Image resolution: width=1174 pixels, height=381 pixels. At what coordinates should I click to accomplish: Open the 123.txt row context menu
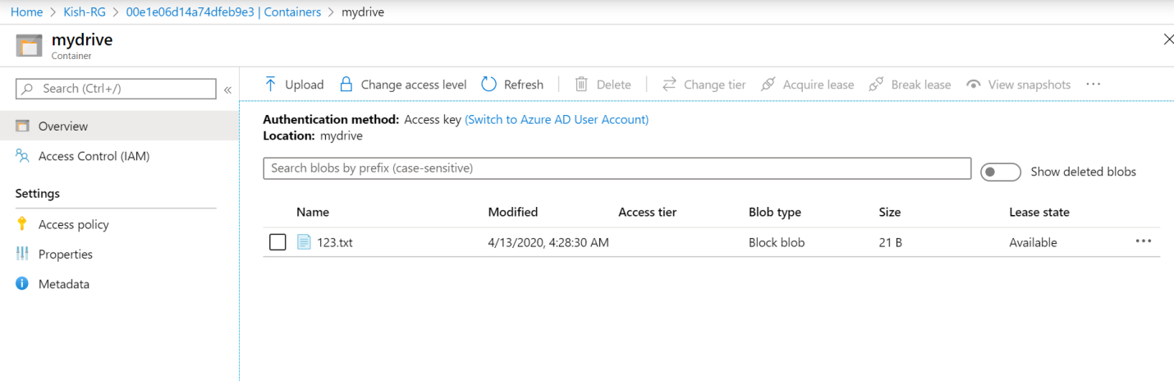coord(1144,241)
